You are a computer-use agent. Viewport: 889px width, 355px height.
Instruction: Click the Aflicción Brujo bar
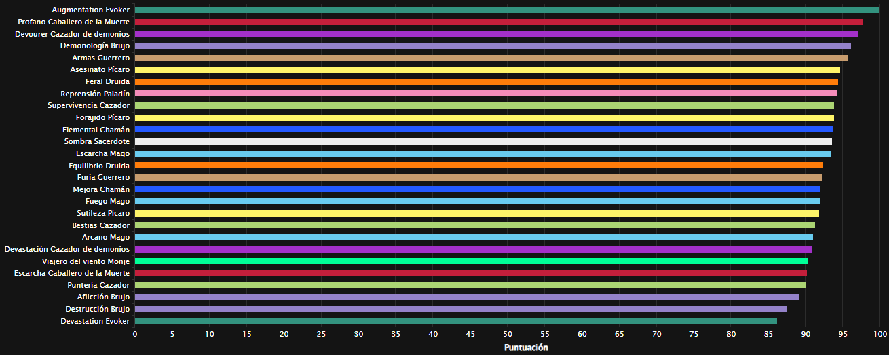[466, 297]
